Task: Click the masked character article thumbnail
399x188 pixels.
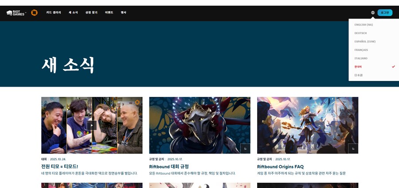Action: [200, 125]
